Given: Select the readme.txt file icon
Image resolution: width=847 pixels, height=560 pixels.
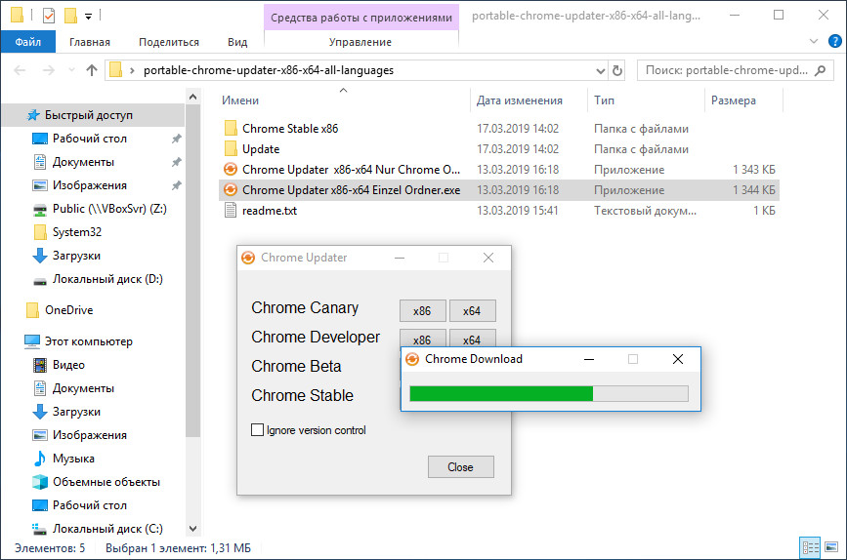Looking at the screenshot, I should pyautogui.click(x=231, y=211).
